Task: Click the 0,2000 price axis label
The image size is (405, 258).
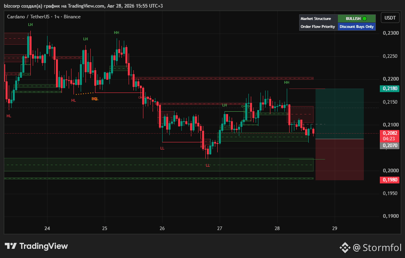Action: [x=390, y=171]
